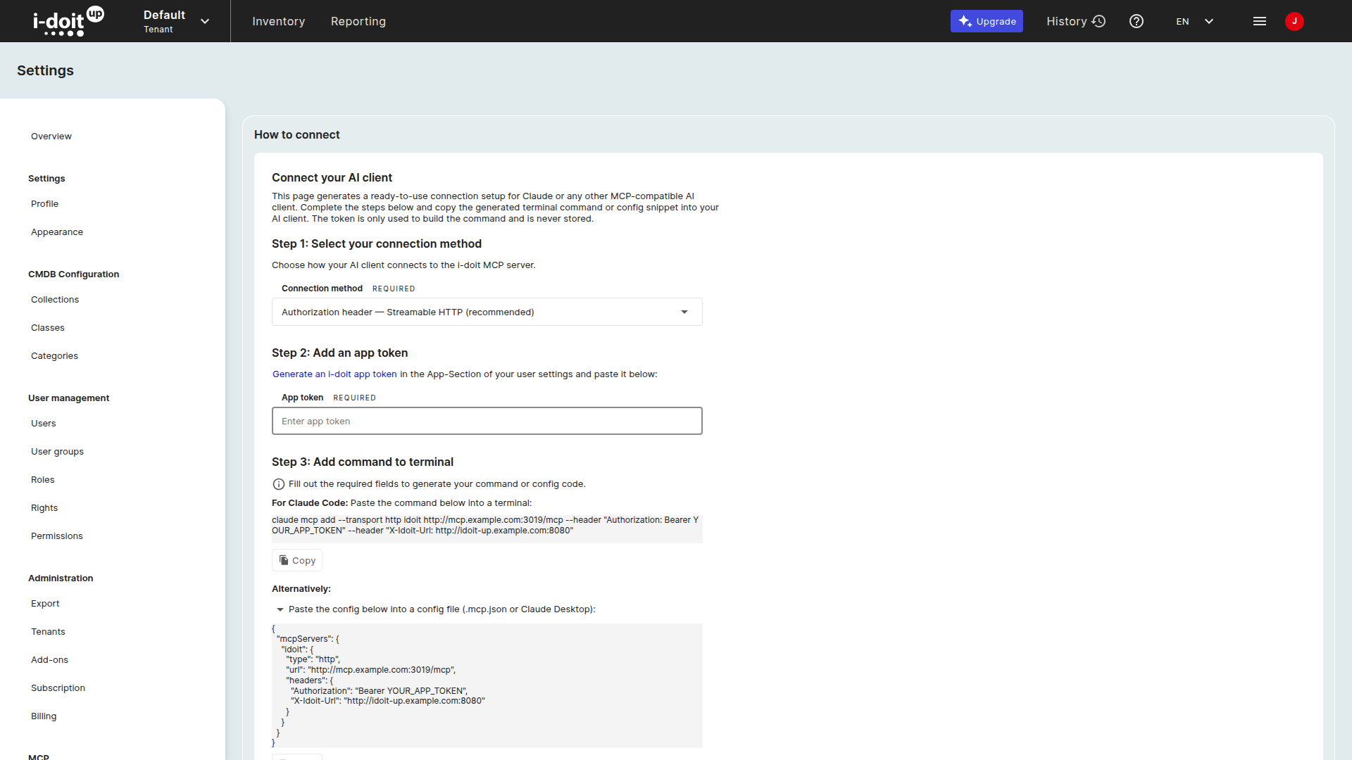
Task: Go to Overview in settings sidebar
Action: (x=51, y=137)
